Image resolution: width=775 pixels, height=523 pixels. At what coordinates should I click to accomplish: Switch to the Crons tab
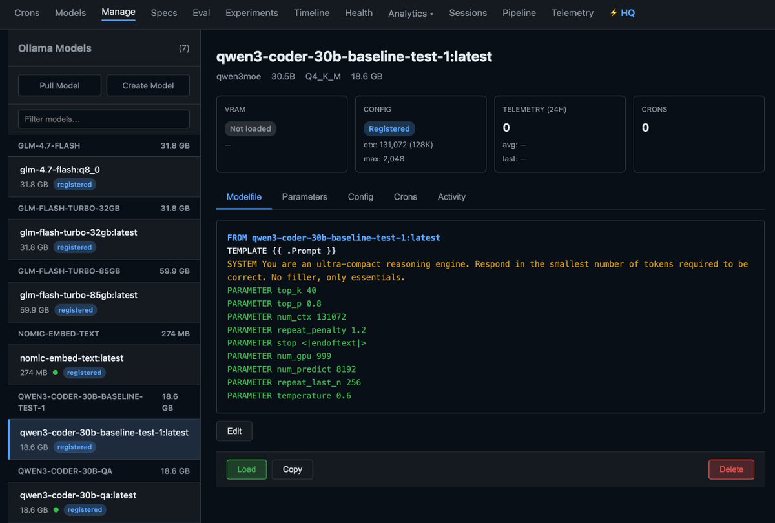(406, 197)
